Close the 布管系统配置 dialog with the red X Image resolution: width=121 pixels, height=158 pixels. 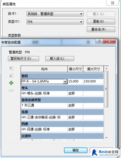(109, 41)
